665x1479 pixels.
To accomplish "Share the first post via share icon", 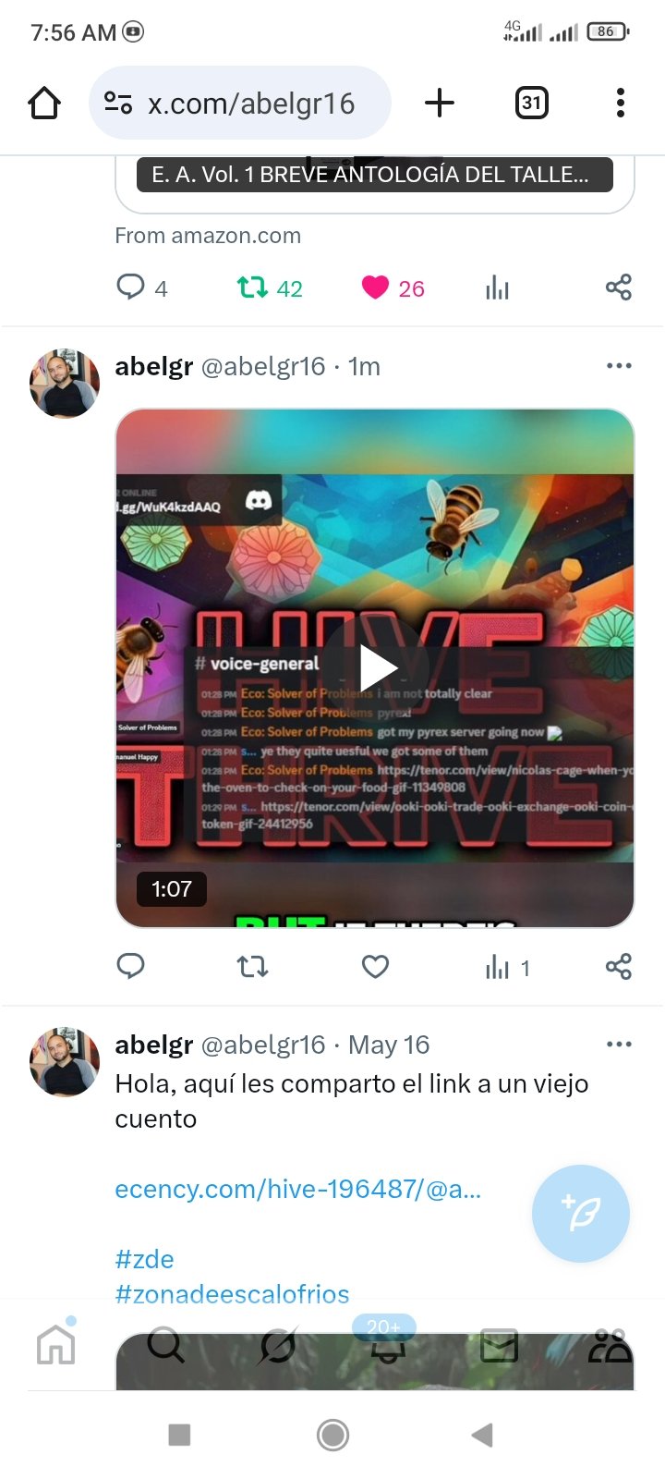I will click(619, 287).
